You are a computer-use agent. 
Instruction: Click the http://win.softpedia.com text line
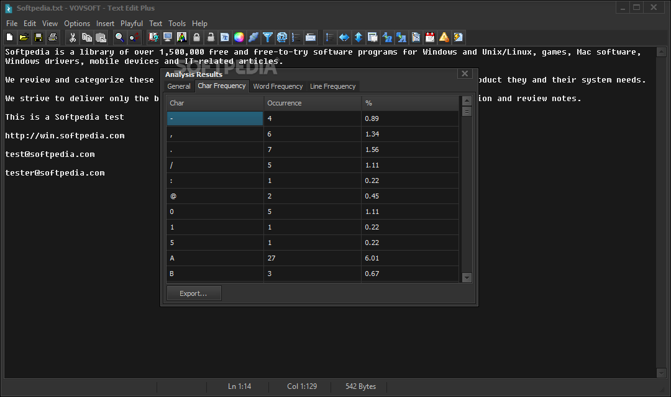pyautogui.click(x=65, y=136)
